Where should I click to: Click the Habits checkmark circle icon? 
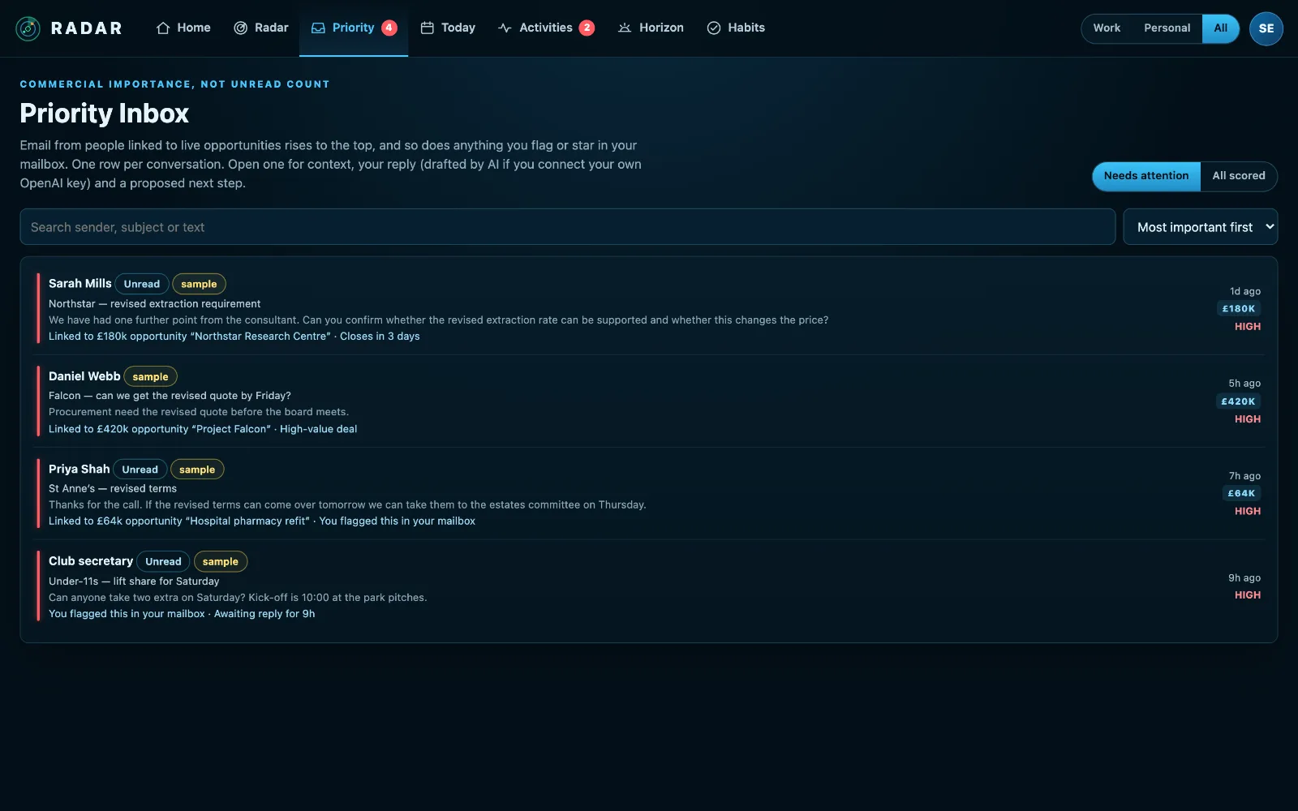(714, 28)
